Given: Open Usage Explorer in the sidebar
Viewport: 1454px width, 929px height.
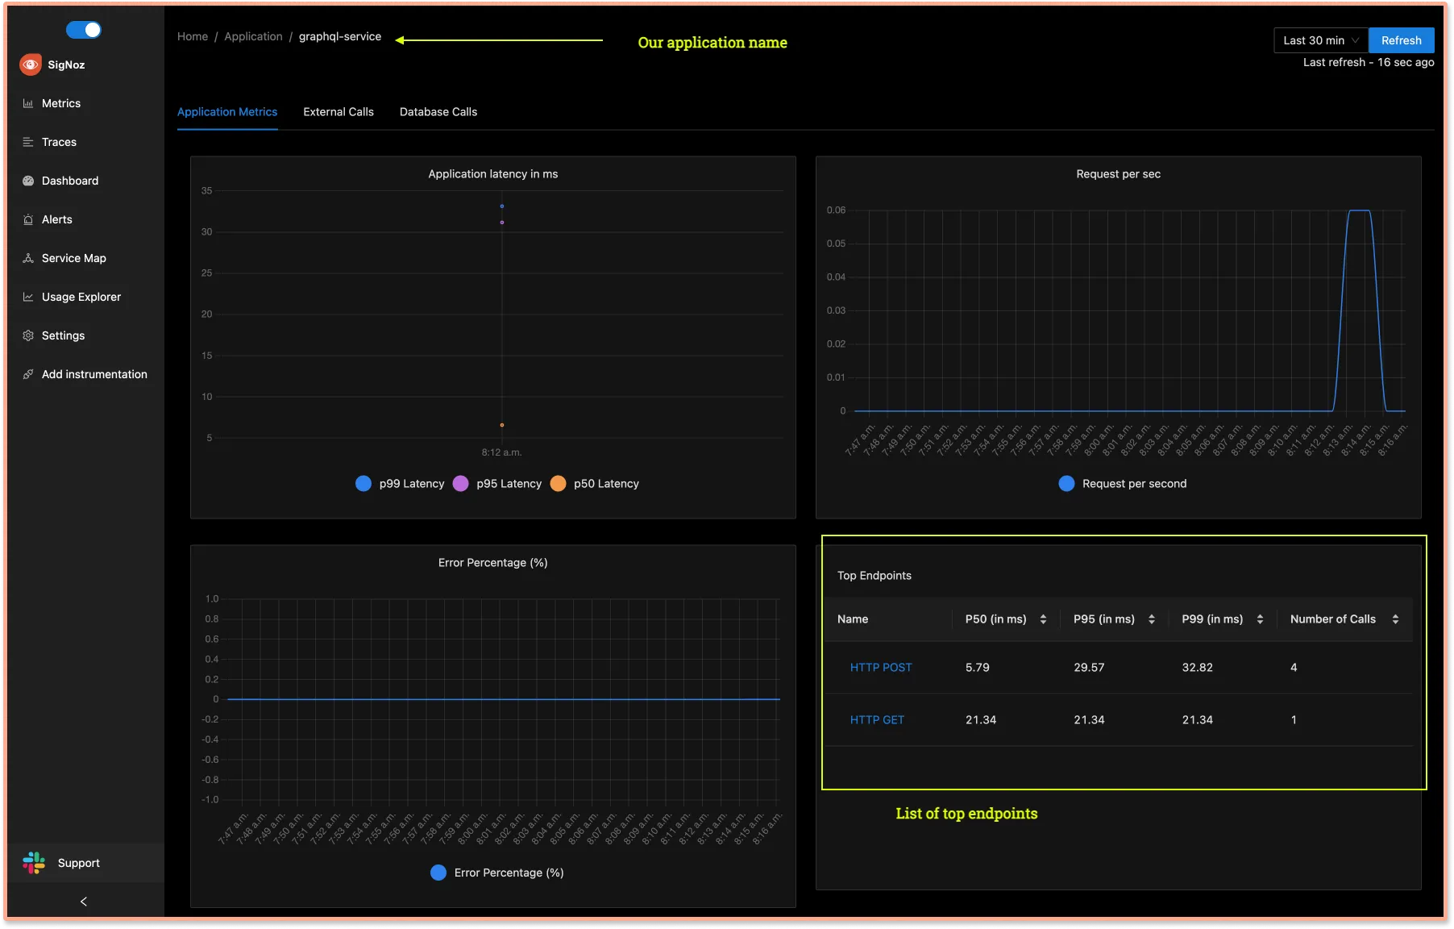Looking at the screenshot, I should point(84,297).
